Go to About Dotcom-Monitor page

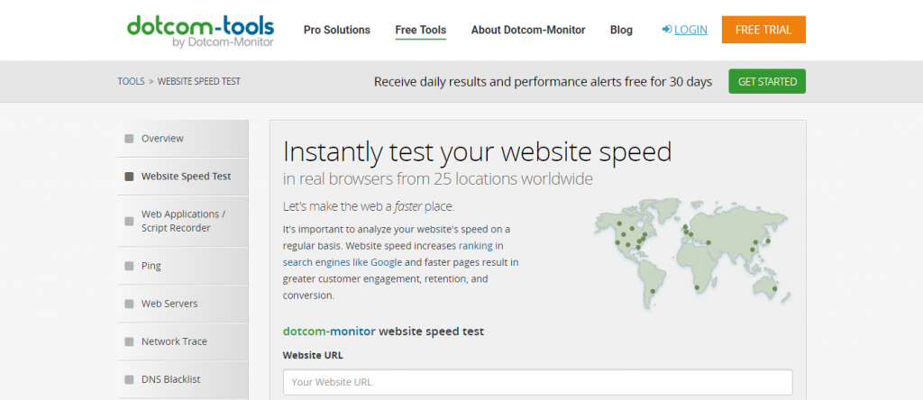(x=527, y=30)
